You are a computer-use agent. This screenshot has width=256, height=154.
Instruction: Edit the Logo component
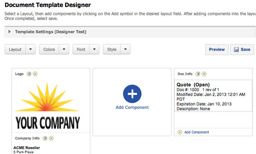pos(29,74)
